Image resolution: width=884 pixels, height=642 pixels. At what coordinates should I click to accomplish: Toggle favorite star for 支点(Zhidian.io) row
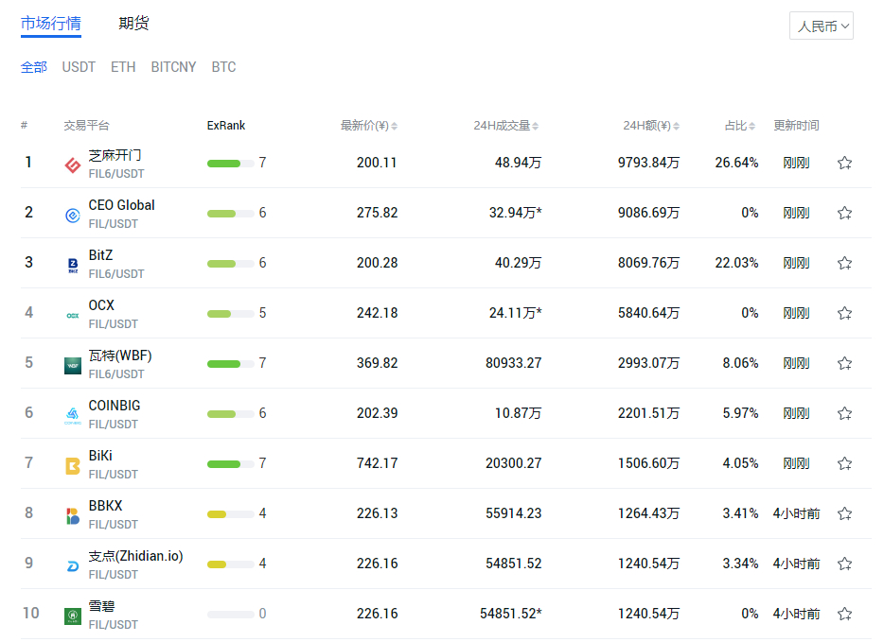(844, 564)
